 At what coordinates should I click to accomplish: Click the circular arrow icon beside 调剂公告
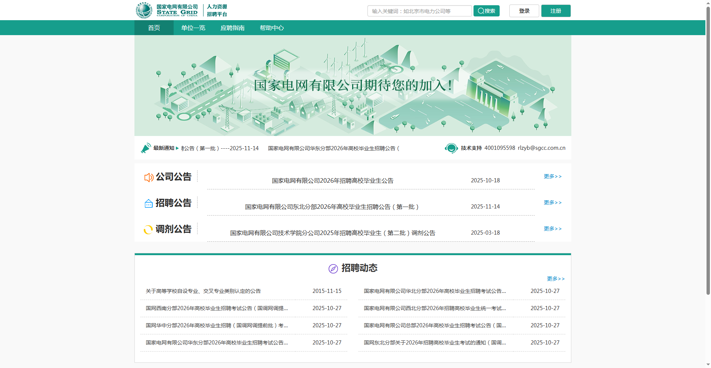(x=148, y=229)
